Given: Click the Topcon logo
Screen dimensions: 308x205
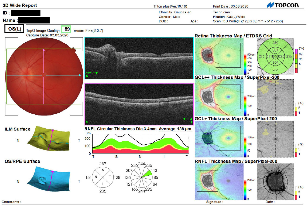Looking at the screenshot, I should point(282,5).
